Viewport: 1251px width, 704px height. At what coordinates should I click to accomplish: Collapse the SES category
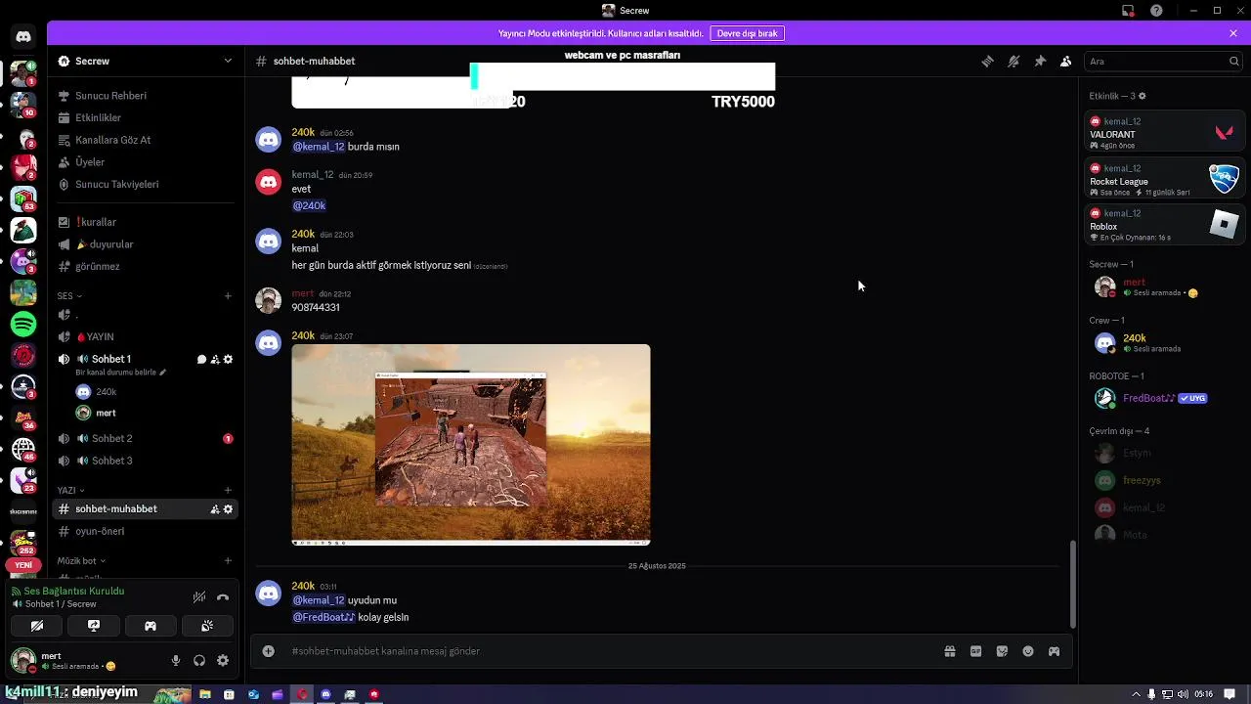point(69,295)
